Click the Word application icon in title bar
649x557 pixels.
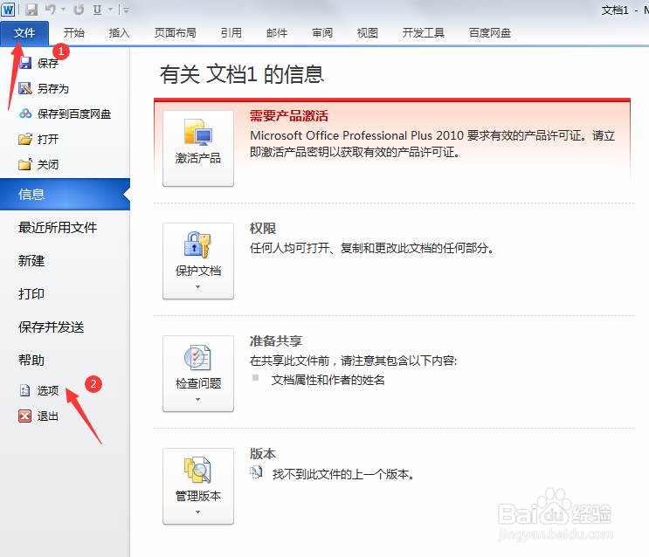click(x=8, y=9)
